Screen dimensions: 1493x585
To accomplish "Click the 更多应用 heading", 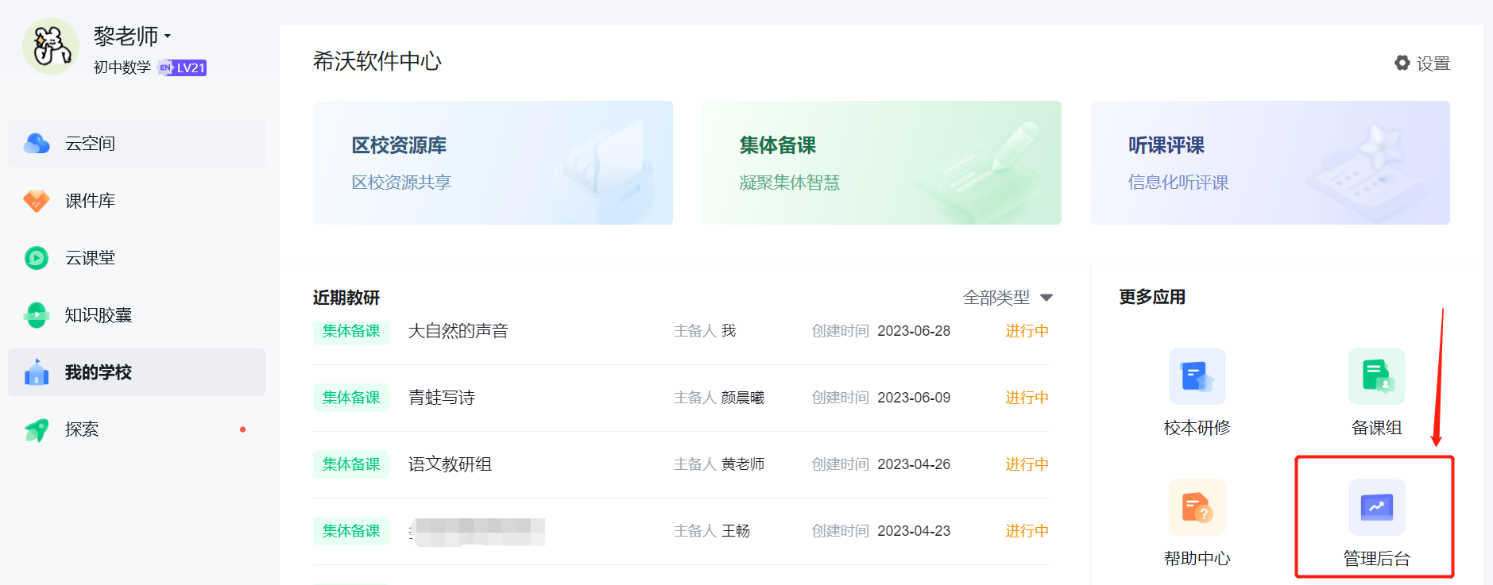I will tap(1152, 297).
